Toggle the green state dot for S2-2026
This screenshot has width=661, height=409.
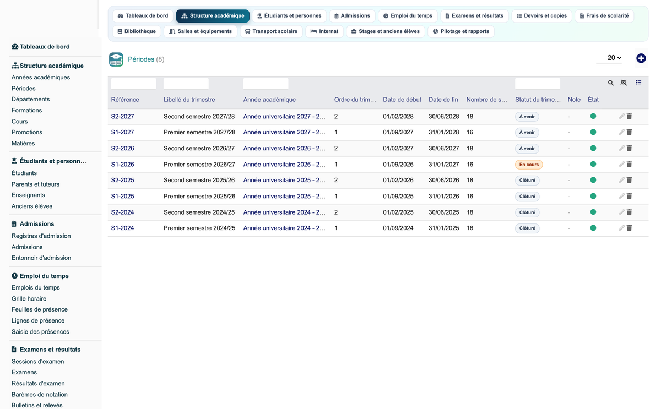coord(593,148)
